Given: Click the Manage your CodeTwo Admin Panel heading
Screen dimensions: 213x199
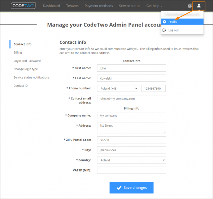Looking at the screenshot, I should click(x=104, y=25).
